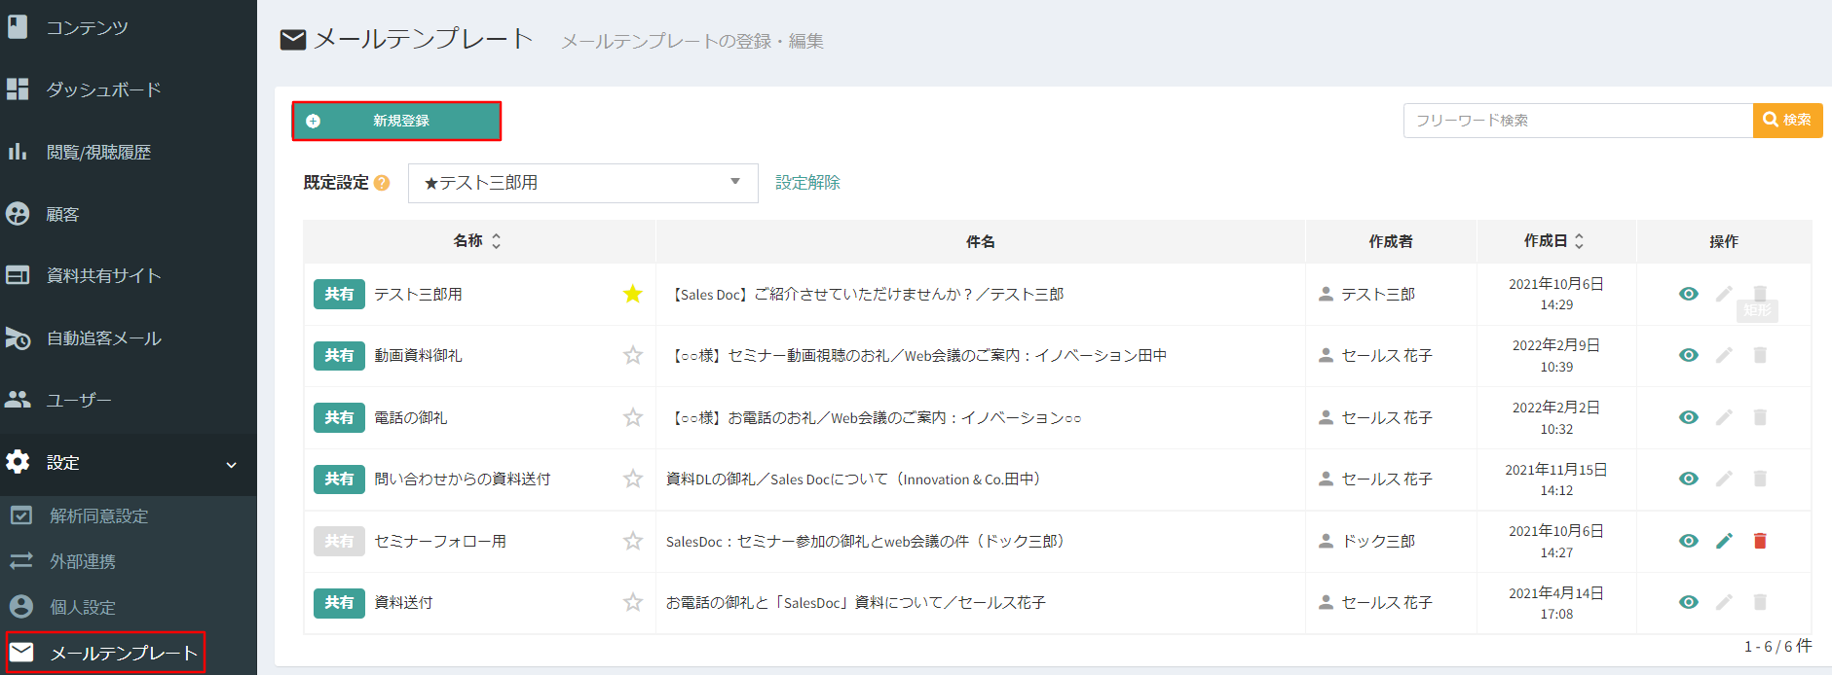Click the 共有 badge on テスト三郎用 row
Image resolution: width=1832 pixels, height=675 pixels.
[x=339, y=294]
